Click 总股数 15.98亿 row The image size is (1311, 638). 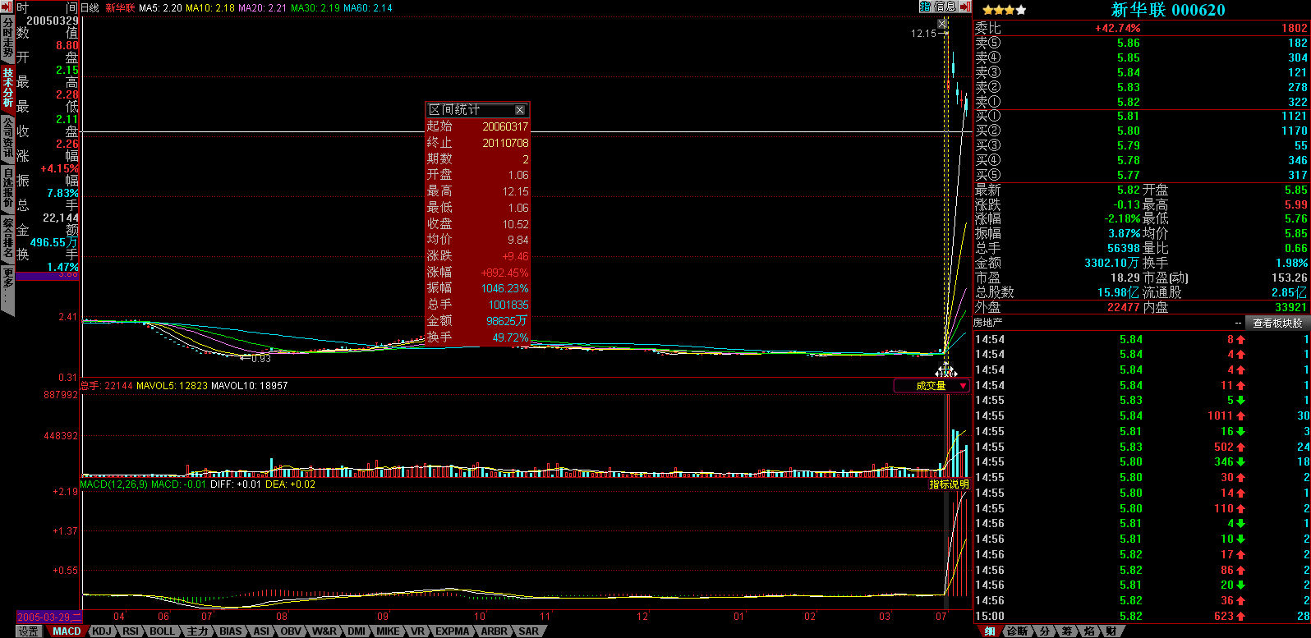pyautogui.click(x=1057, y=292)
